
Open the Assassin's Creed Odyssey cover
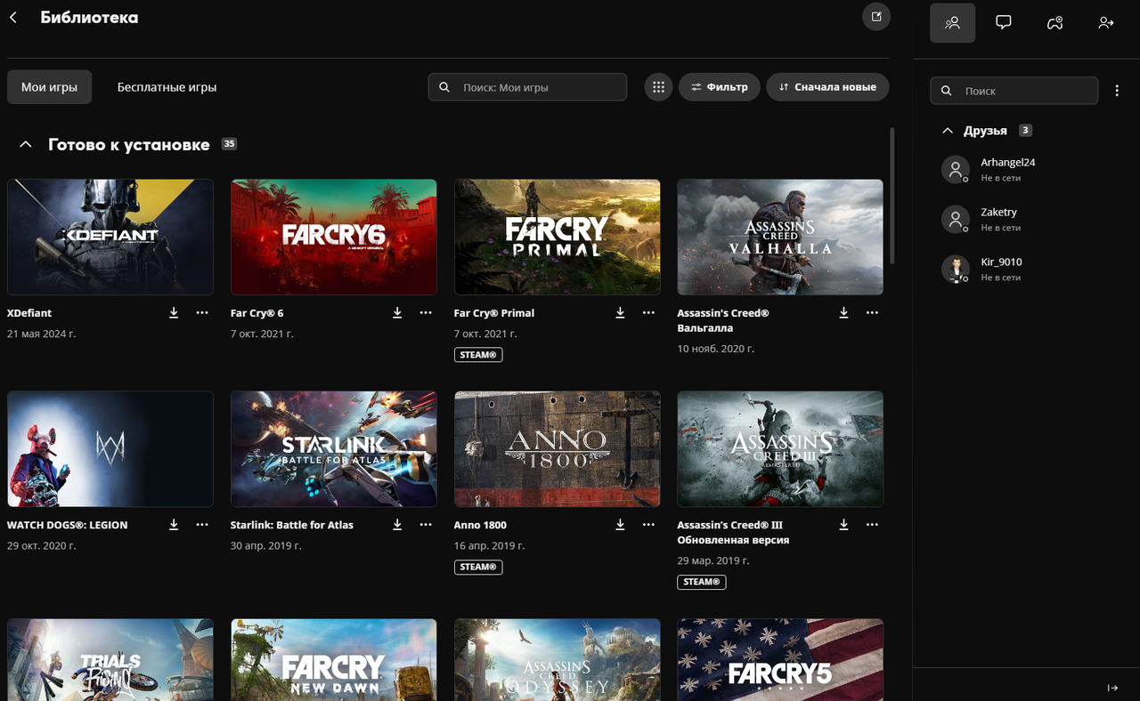558,659
